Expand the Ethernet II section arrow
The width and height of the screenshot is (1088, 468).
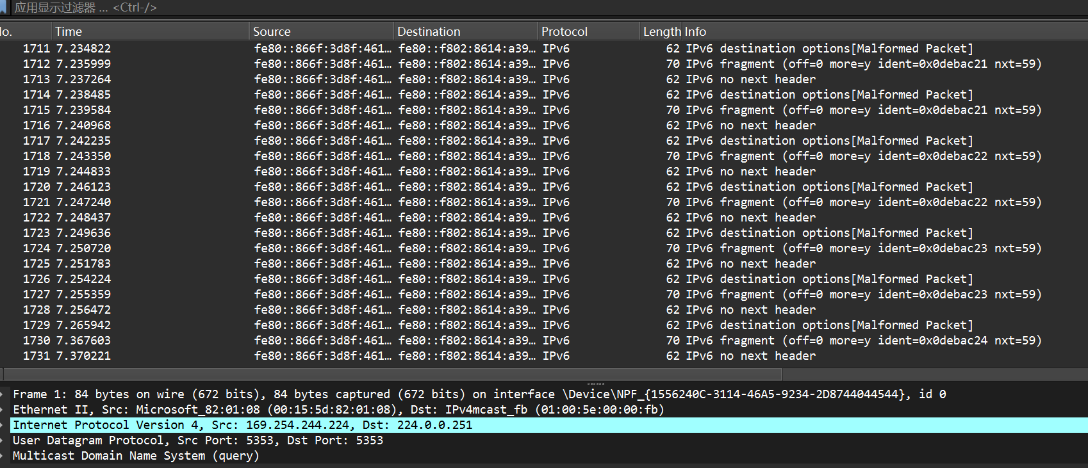click(4, 410)
